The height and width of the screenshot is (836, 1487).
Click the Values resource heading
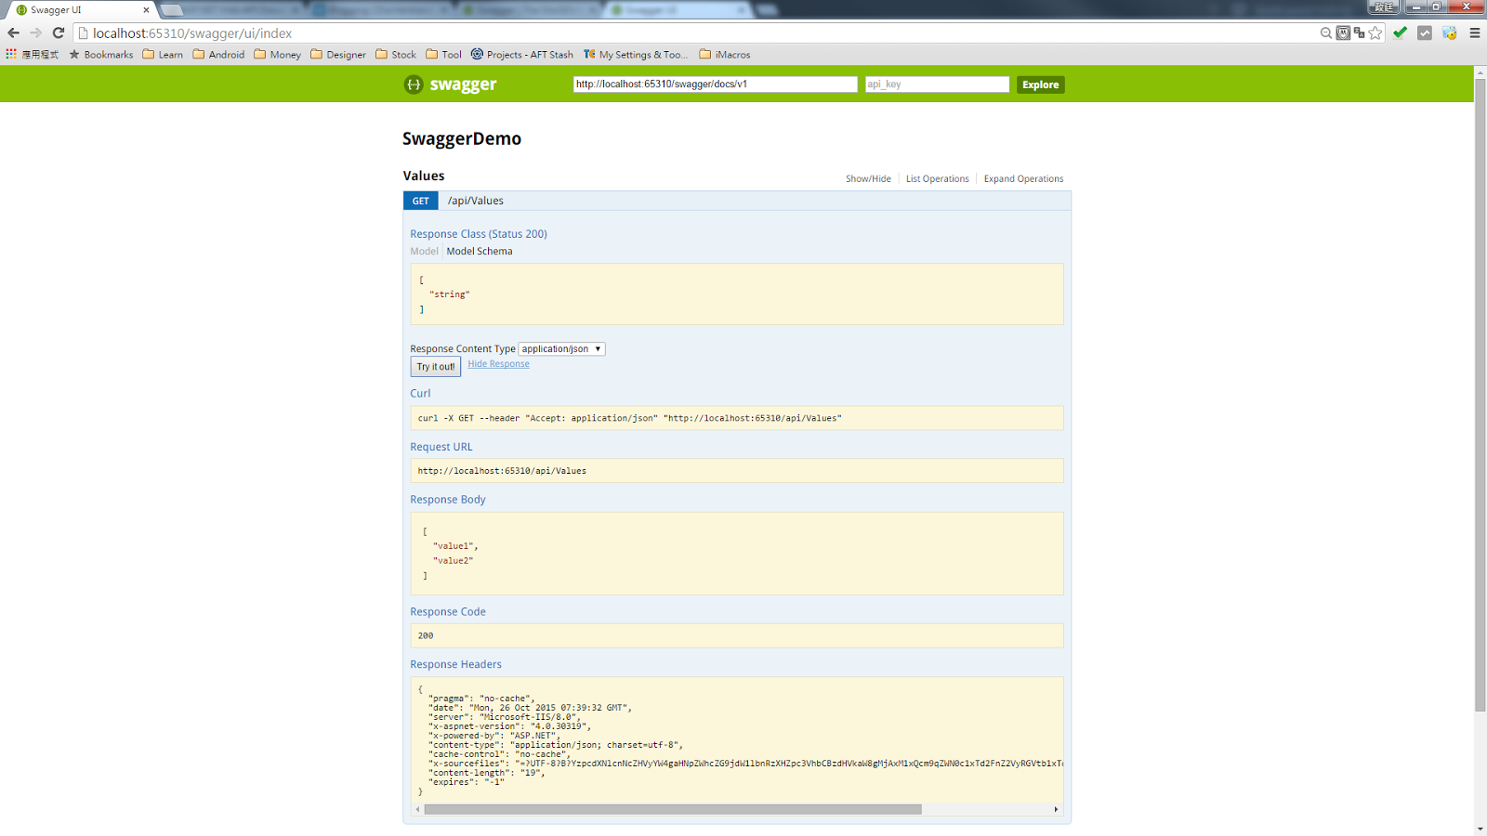tap(424, 176)
